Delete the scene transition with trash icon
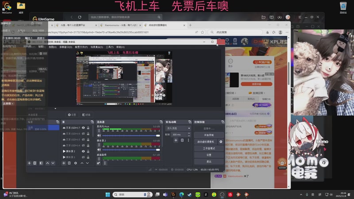The width and height of the screenshot is (354, 199). click(x=182, y=140)
